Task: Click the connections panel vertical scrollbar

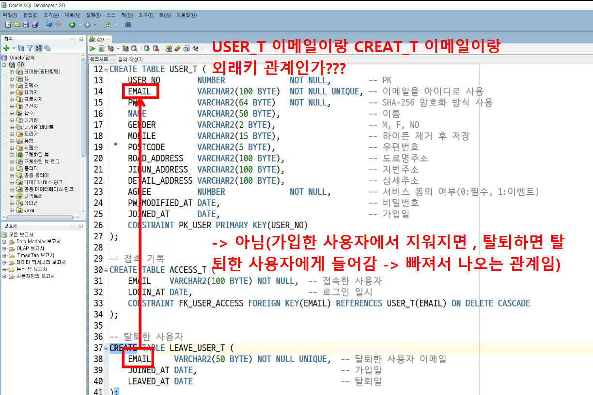Action: [x=83, y=106]
